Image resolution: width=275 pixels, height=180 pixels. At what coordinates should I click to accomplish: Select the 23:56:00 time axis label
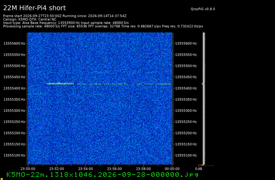click(x=114, y=169)
